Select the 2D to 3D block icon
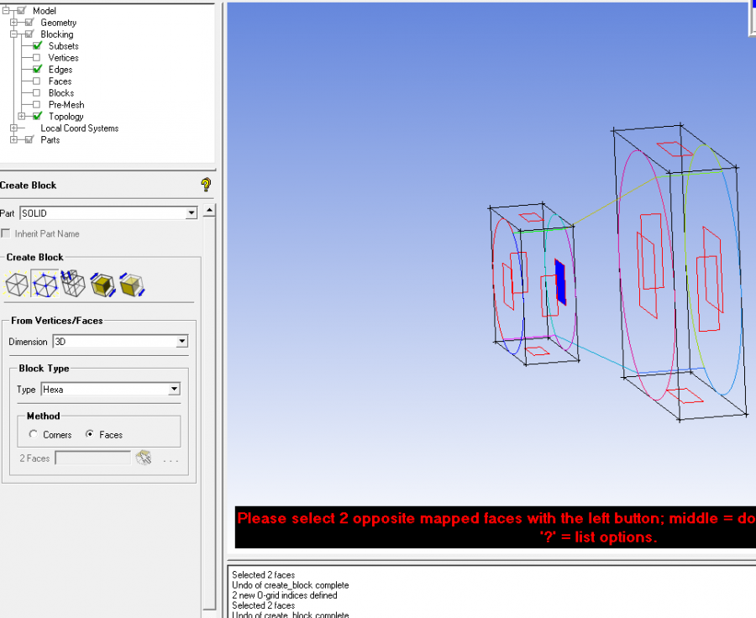 [x=102, y=285]
